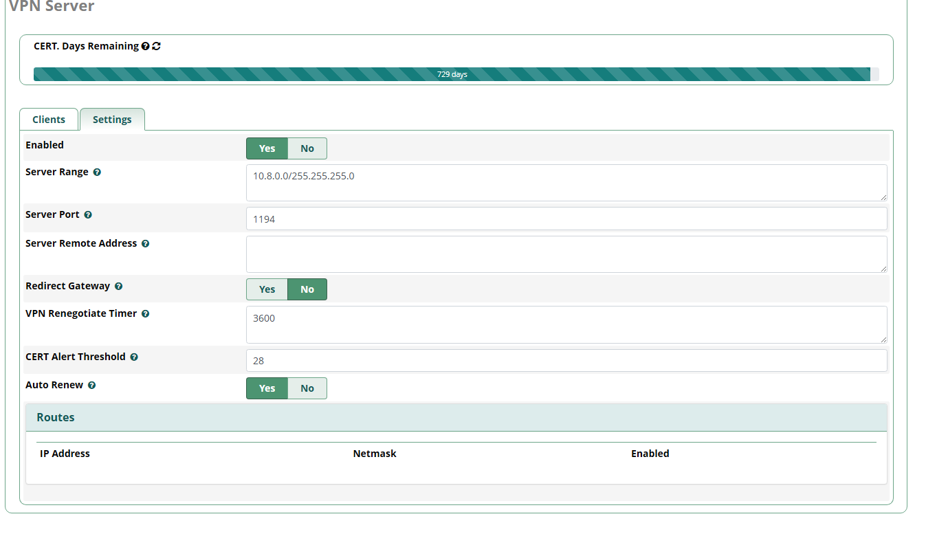Switch to the Clients tab
The image size is (926, 534).
point(49,120)
